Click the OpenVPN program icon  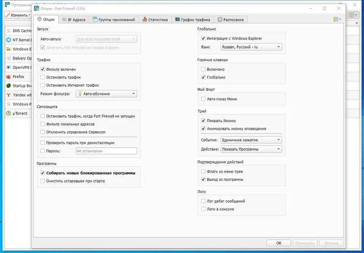pyautogui.click(x=9, y=67)
